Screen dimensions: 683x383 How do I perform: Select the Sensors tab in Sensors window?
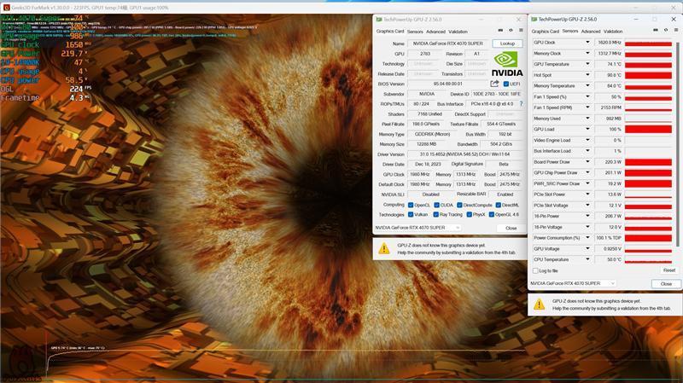pyautogui.click(x=569, y=32)
